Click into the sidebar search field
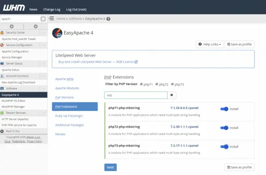 (x=20, y=19)
